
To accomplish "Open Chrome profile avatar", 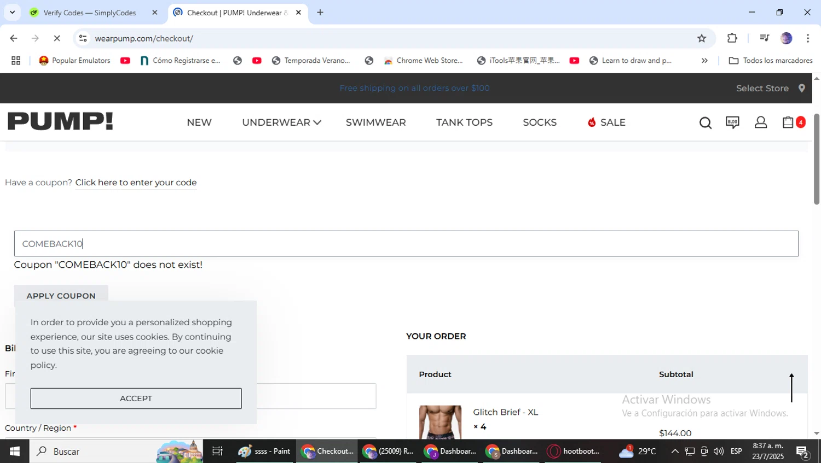I will coord(787,38).
